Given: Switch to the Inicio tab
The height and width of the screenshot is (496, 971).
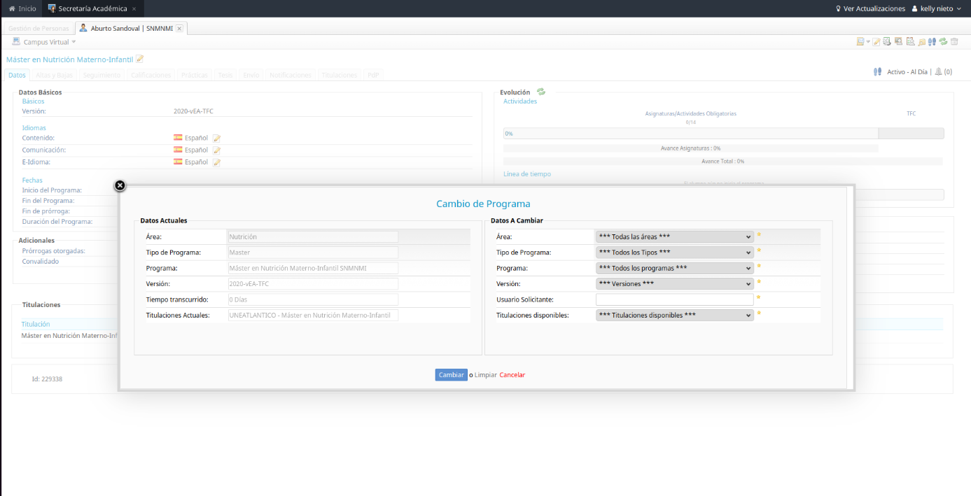Looking at the screenshot, I should coord(22,8).
